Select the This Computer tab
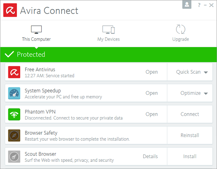Image resolution: width=217 pixels, height=169 pixels. [x=36, y=33]
